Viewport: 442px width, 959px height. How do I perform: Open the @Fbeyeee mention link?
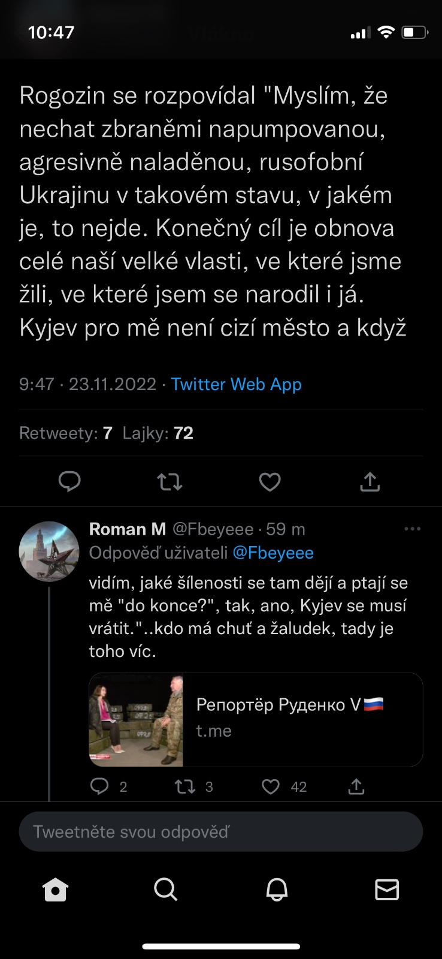[273, 553]
